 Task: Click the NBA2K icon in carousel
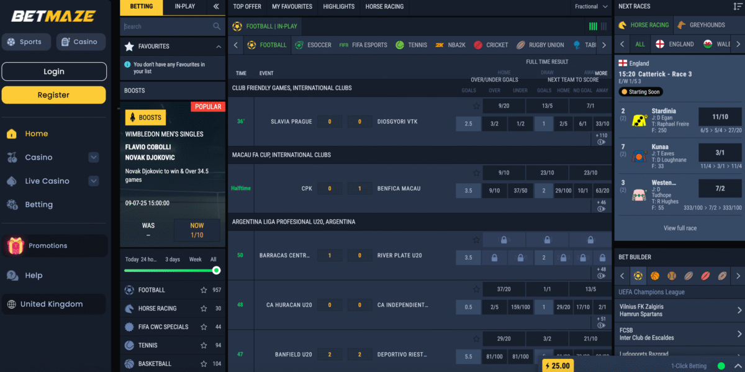pyautogui.click(x=440, y=45)
